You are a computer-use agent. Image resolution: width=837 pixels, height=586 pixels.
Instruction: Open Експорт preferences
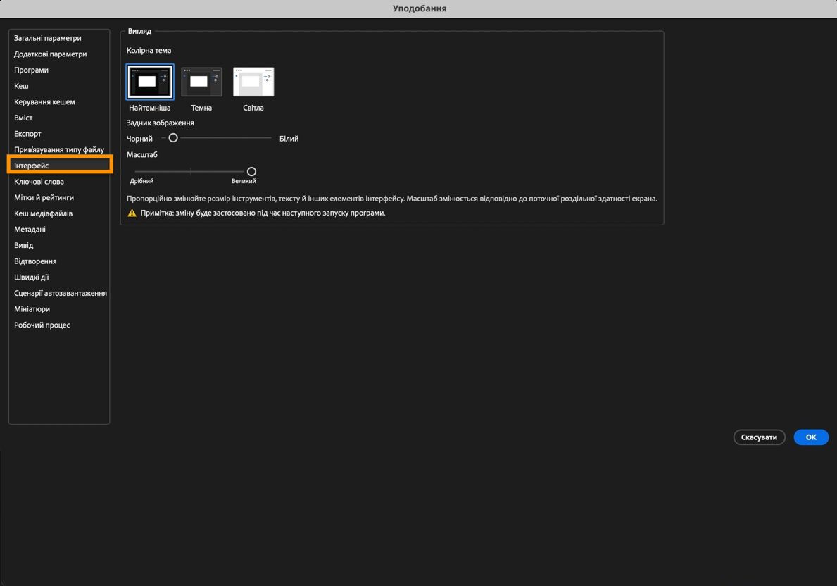pos(27,134)
